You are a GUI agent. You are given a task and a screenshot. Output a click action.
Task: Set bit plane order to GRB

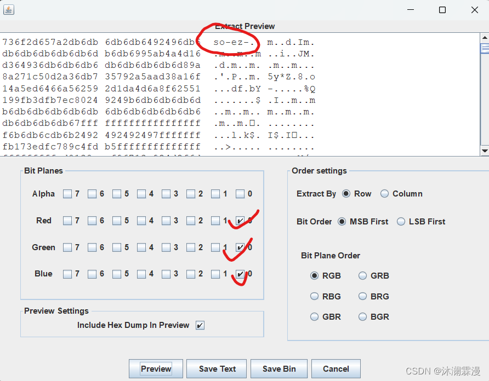(362, 276)
